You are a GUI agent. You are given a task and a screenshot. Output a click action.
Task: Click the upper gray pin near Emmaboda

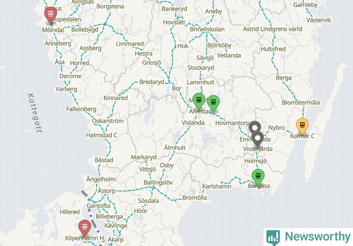255,127
